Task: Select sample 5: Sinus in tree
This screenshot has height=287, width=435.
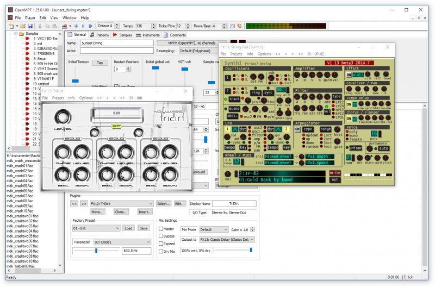Action: [x=39, y=59]
